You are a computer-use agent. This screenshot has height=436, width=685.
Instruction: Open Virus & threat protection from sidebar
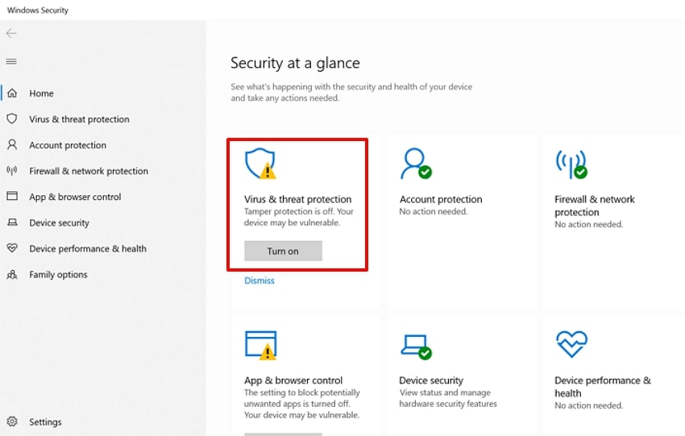tap(79, 118)
